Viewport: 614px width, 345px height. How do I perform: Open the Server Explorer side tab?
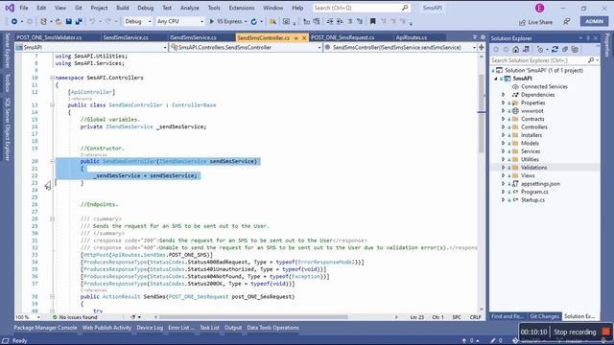click(7, 51)
